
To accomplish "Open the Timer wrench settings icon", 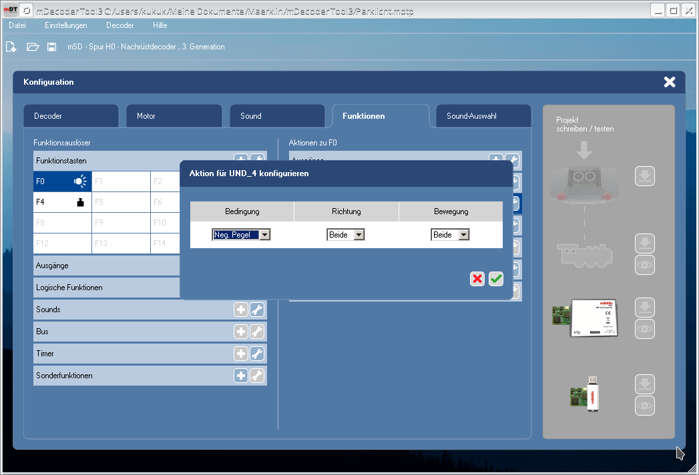I will tap(257, 354).
